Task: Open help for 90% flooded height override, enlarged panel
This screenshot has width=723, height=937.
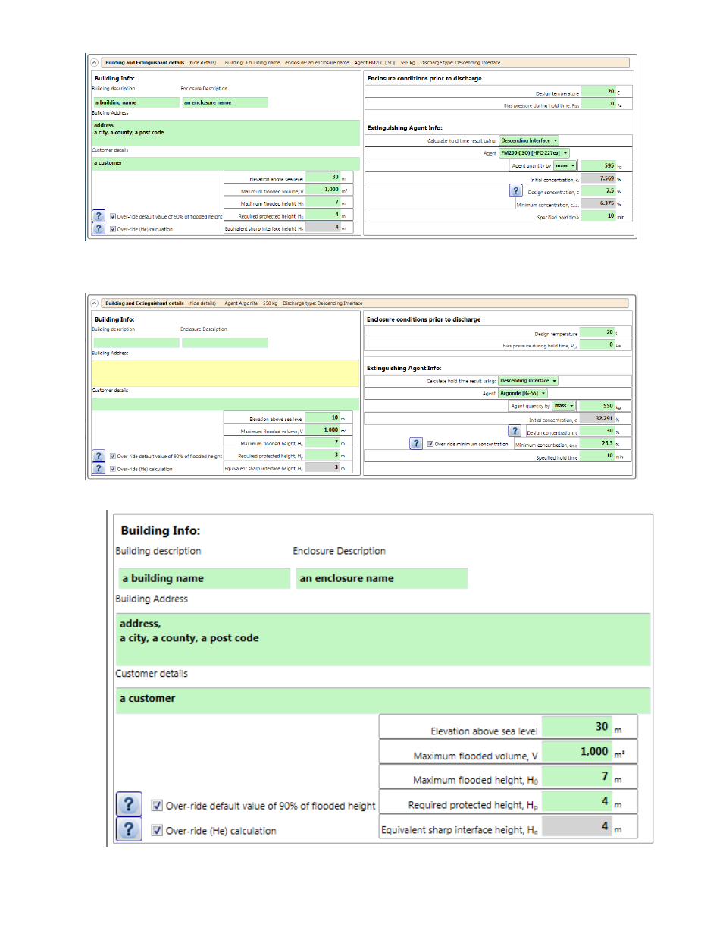Action: click(x=129, y=804)
